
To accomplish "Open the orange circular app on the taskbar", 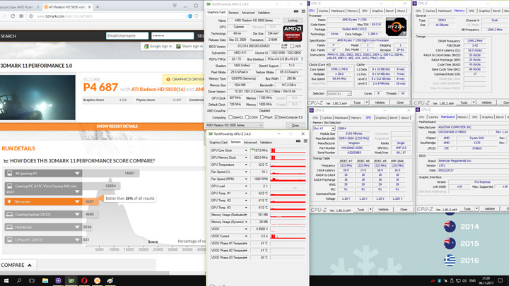I will pos(97,280).
